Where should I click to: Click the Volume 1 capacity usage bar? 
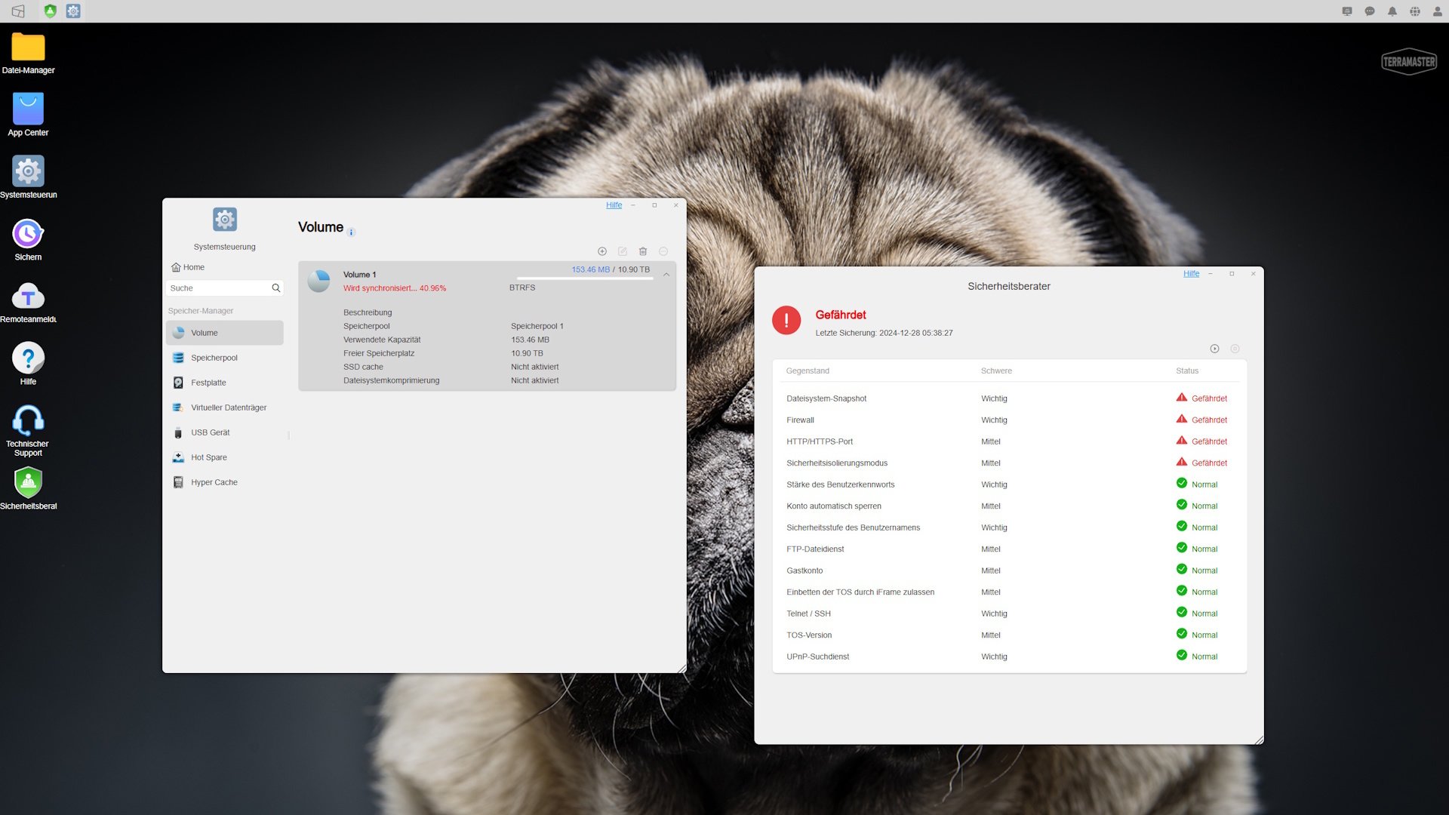pos(584,278)
